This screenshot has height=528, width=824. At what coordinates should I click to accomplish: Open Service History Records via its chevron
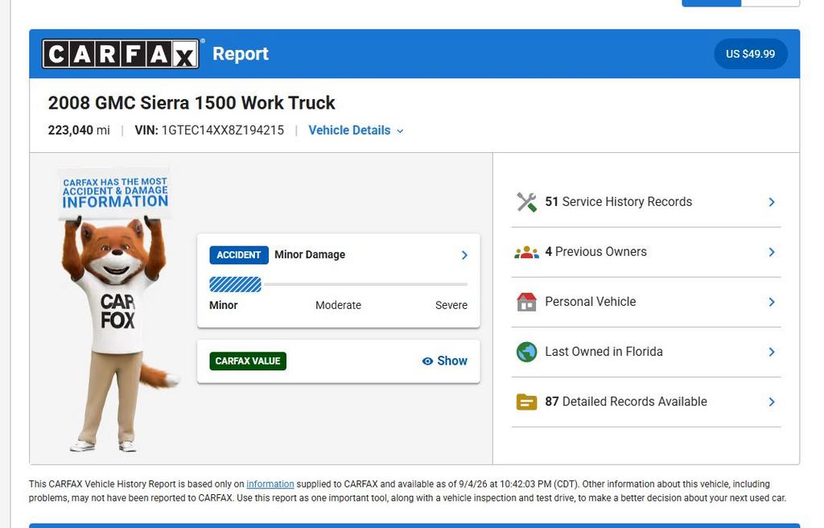(772, 202)
